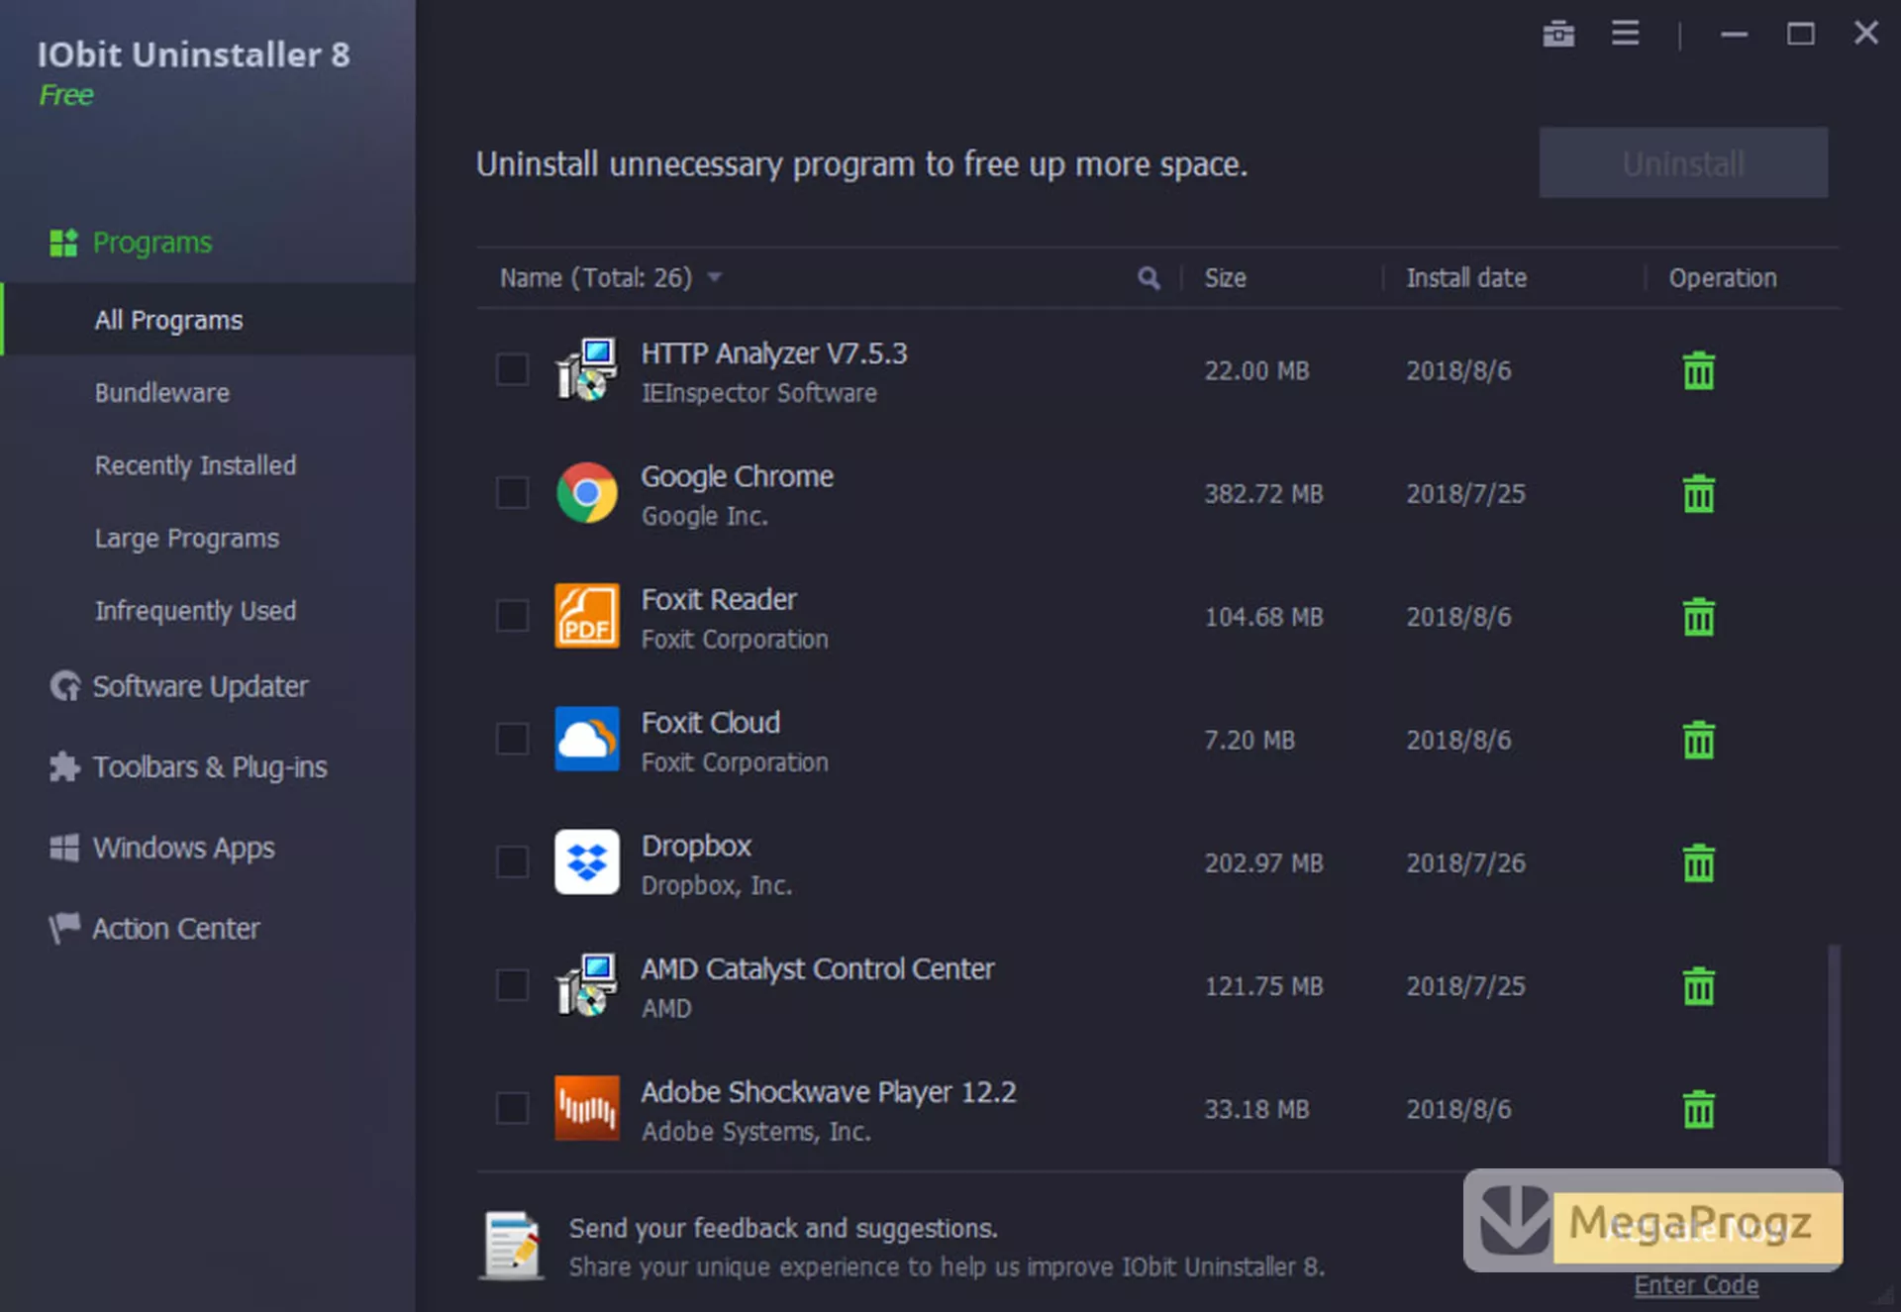Open the hamburger options menu
This screenshot has height=1312, width=1901.
(1625, 33)
